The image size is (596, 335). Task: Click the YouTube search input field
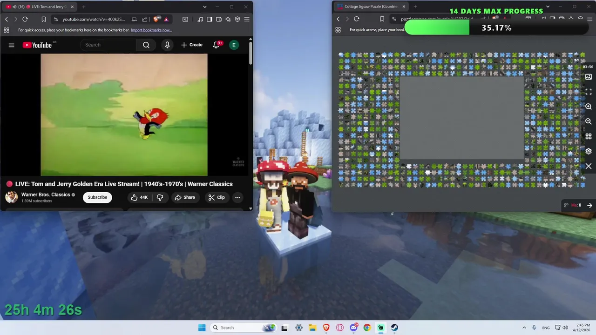click(108, 45)
